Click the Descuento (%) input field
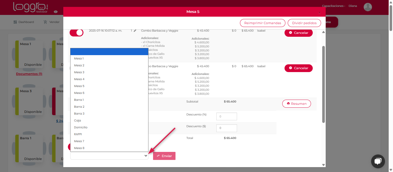Viewport: 393px width, 172px height. tap(226, 117)
